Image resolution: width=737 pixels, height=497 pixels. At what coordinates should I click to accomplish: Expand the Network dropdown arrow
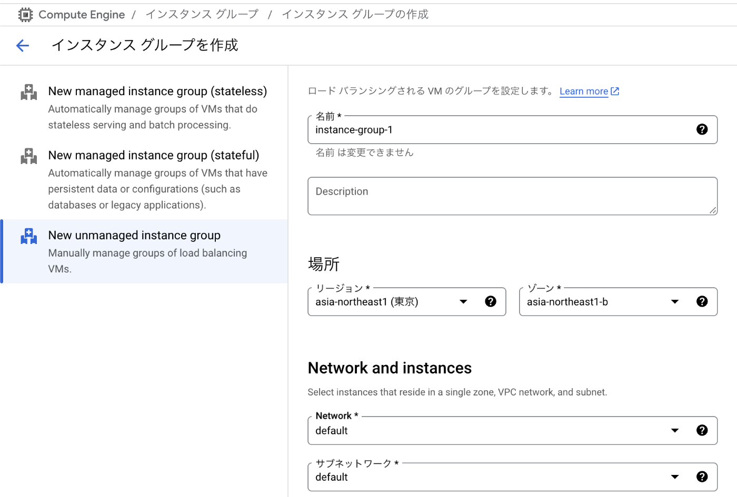point(675,431)
